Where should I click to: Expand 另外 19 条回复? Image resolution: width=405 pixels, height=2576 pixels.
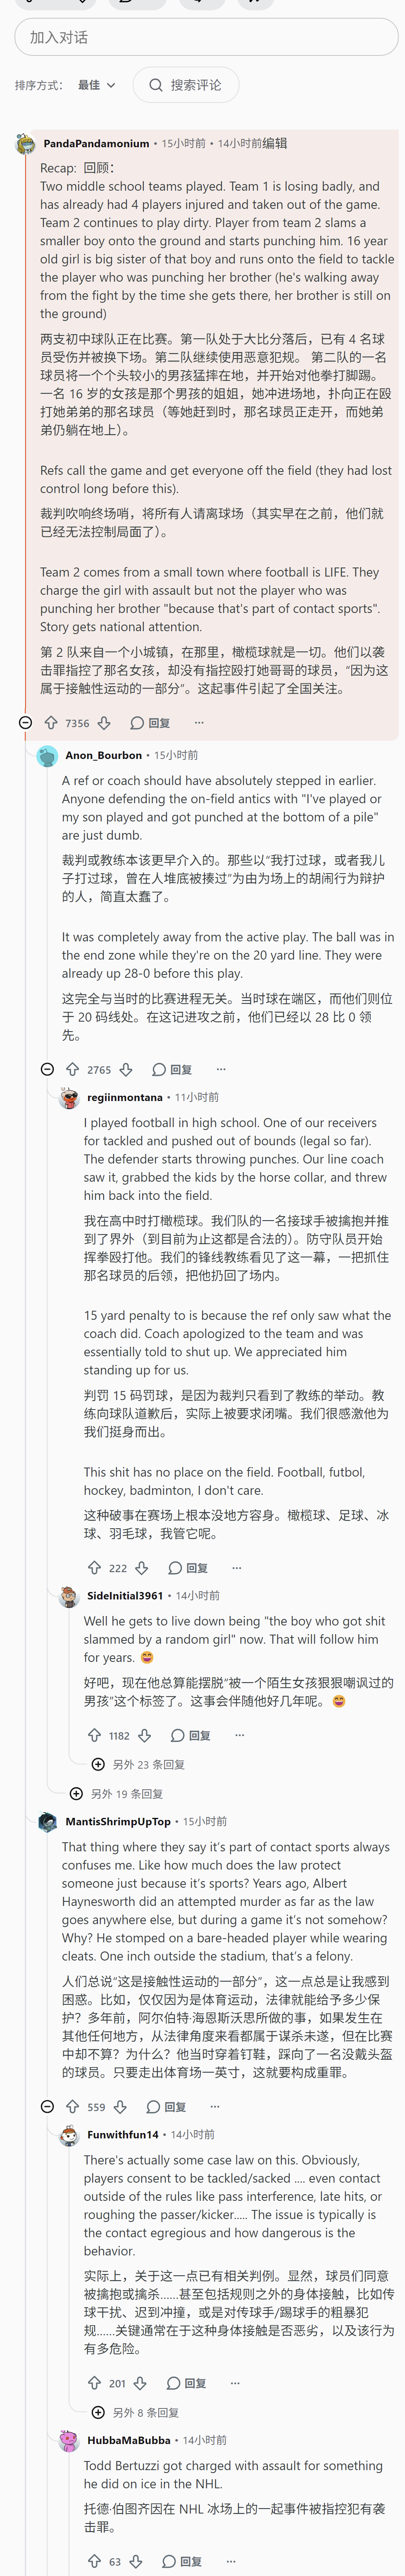pos(116,1793)
